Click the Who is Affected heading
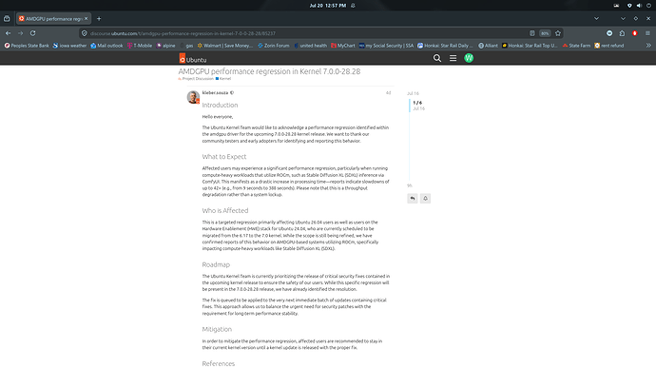The width and height of the screenshot is (656, 369). (225, 210)
